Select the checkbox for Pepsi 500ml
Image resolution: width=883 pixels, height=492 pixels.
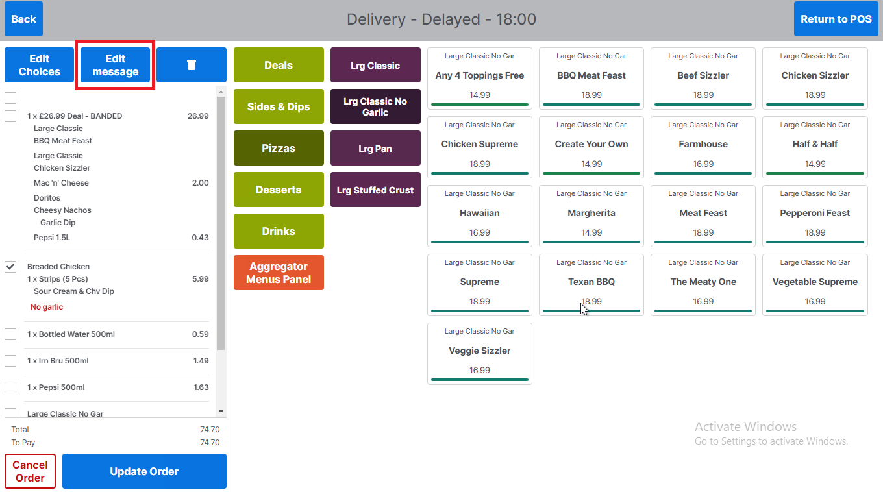tap(10, 387)
